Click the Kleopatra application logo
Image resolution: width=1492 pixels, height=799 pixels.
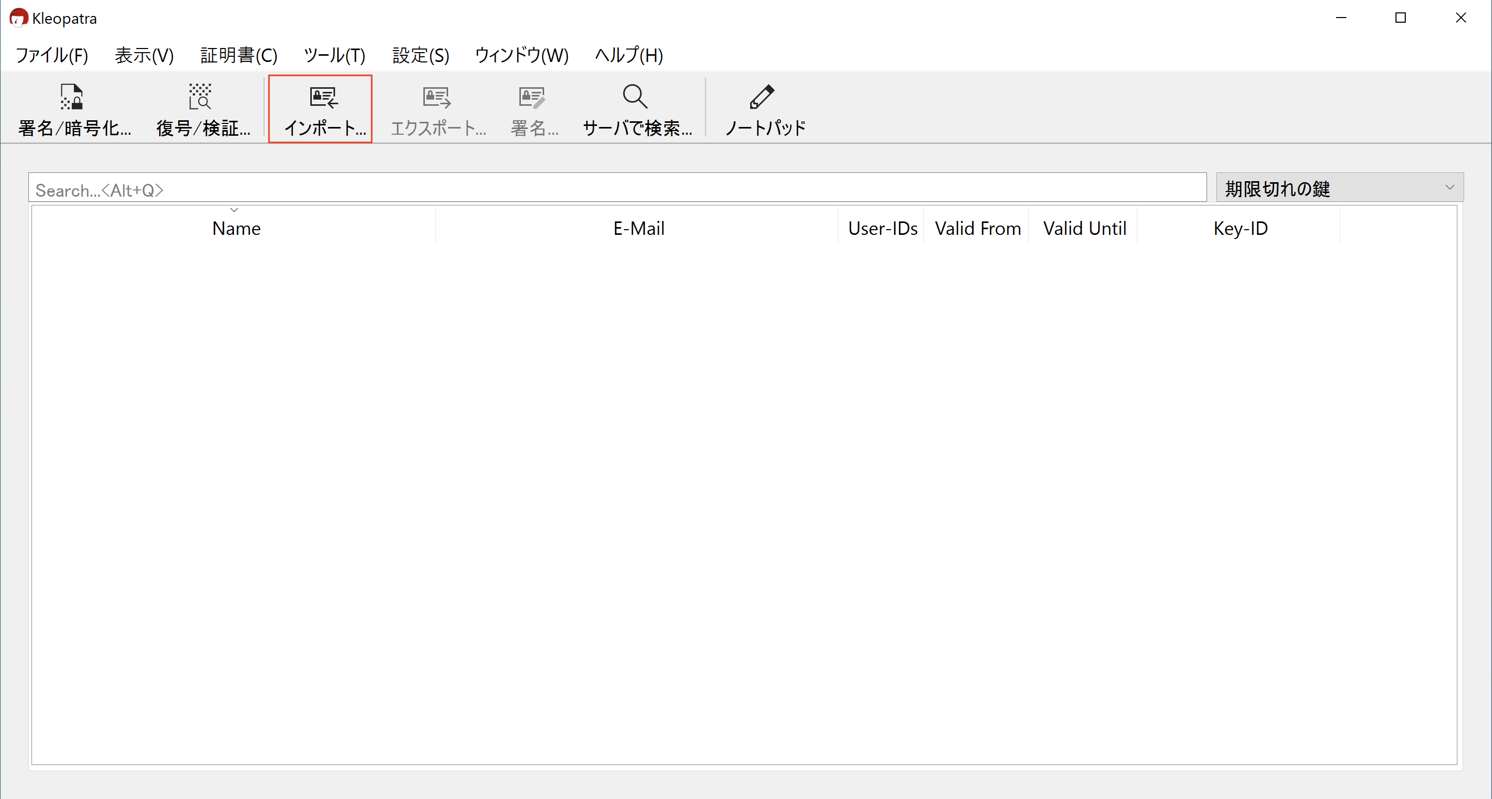click(19, 18)
